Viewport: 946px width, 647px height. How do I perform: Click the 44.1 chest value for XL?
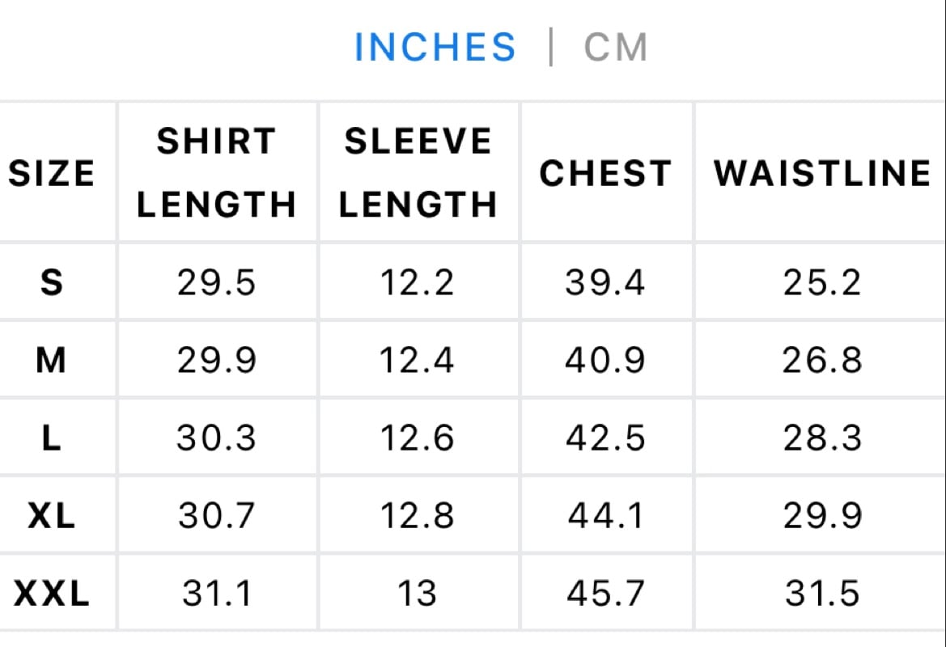606,515
